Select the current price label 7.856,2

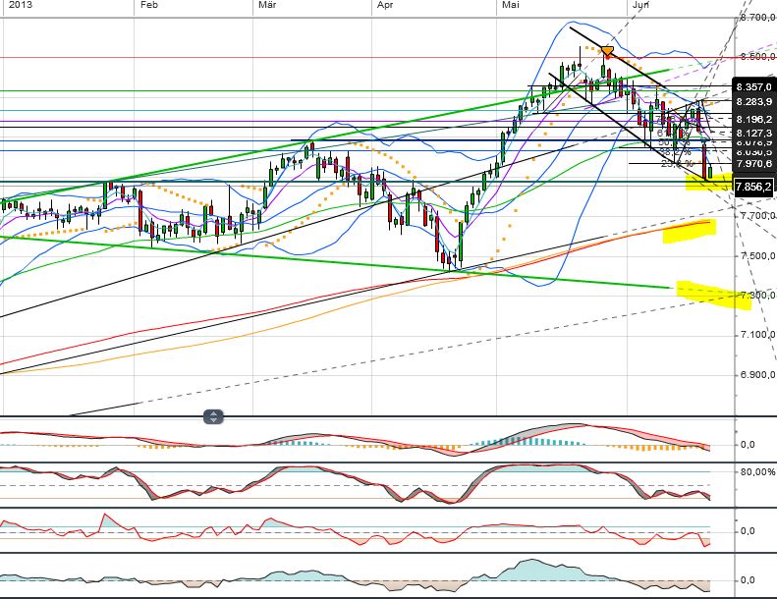pos(753,187)
